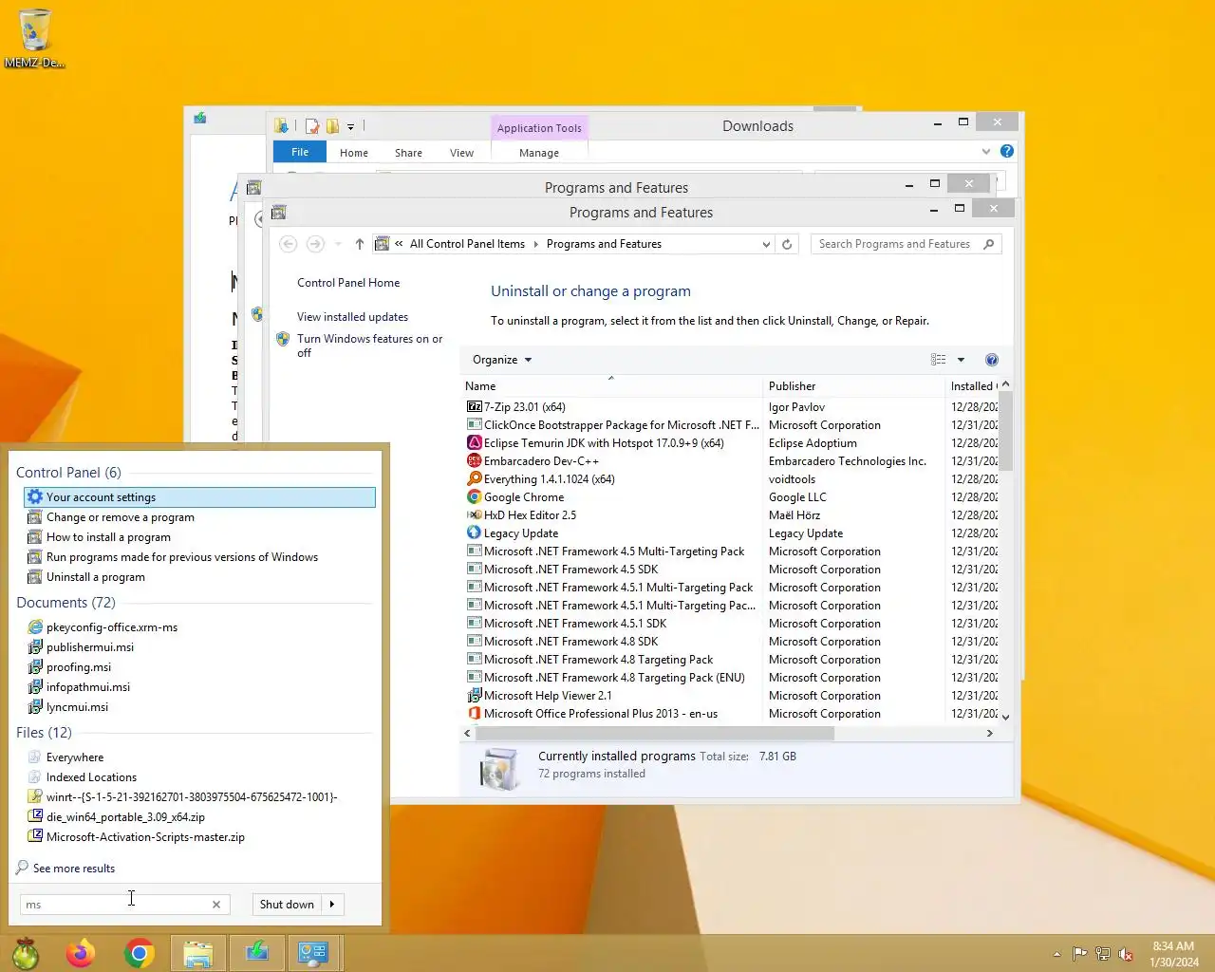Click the Start button on taskbar
This screenshot has width=1215, height=972.
pos(26,953)
